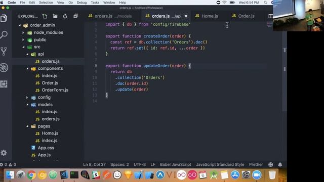Viewport: 324px width, 182px height.
Task: Switch to the Order.js tab
Action: click(x=246, y=16)
